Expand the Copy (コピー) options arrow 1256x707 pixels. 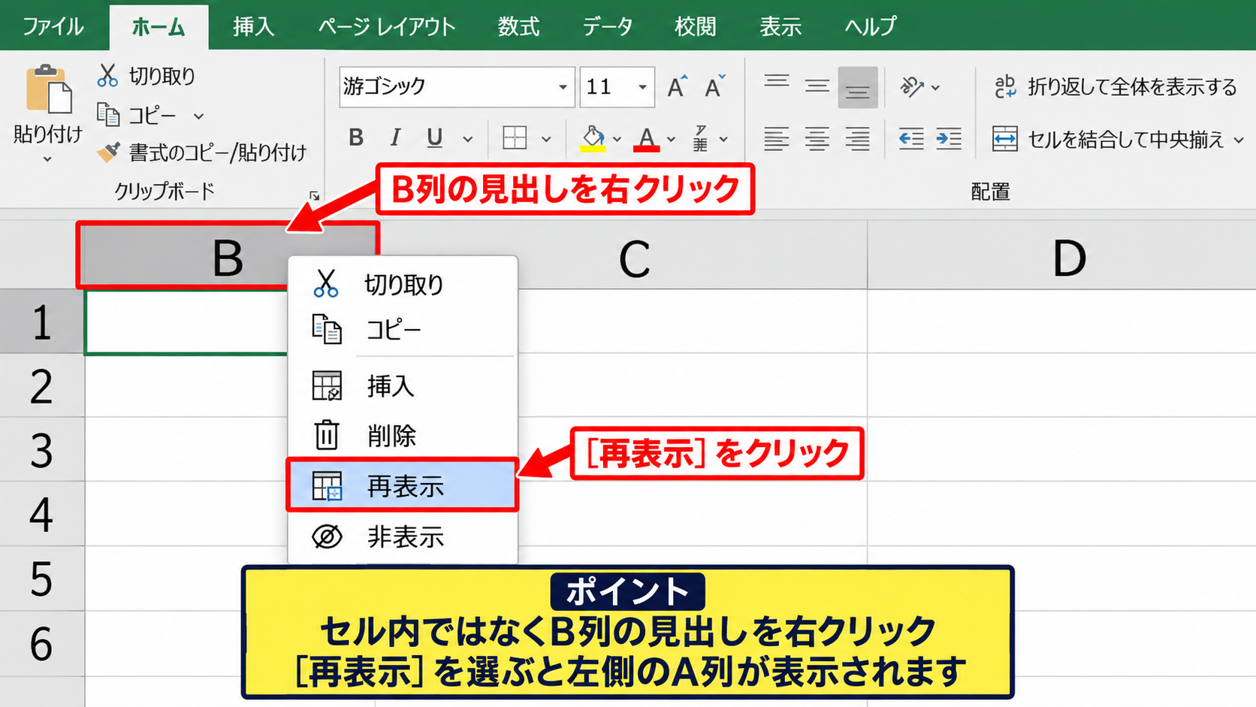[198, 116]
